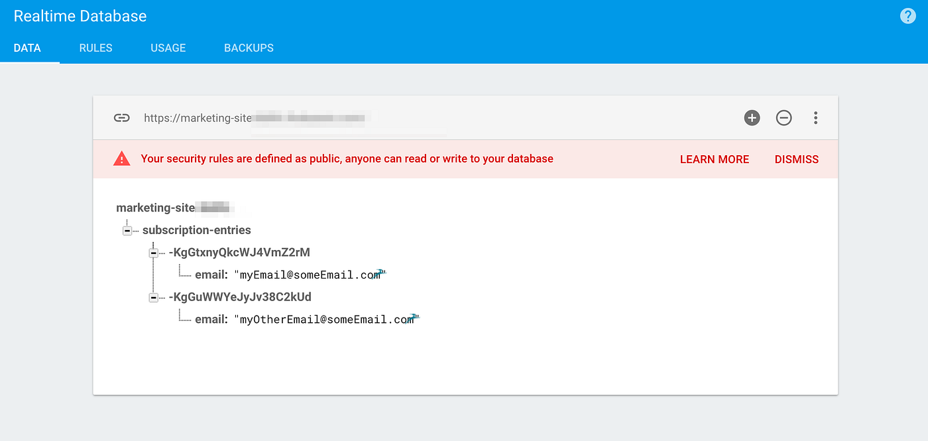Select the subscription-entries key
Viewport: 928px width, 441px height.
tap(197, 231)
